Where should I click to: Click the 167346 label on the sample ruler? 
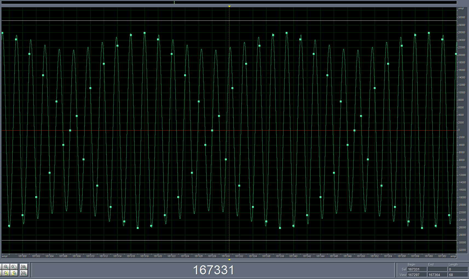tap(334, 256)
